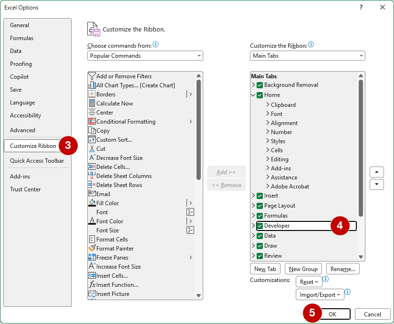Screen dimensions: 394x324
Task: Click the Calculate Now calculator icon
Action: tap(92, 103)
